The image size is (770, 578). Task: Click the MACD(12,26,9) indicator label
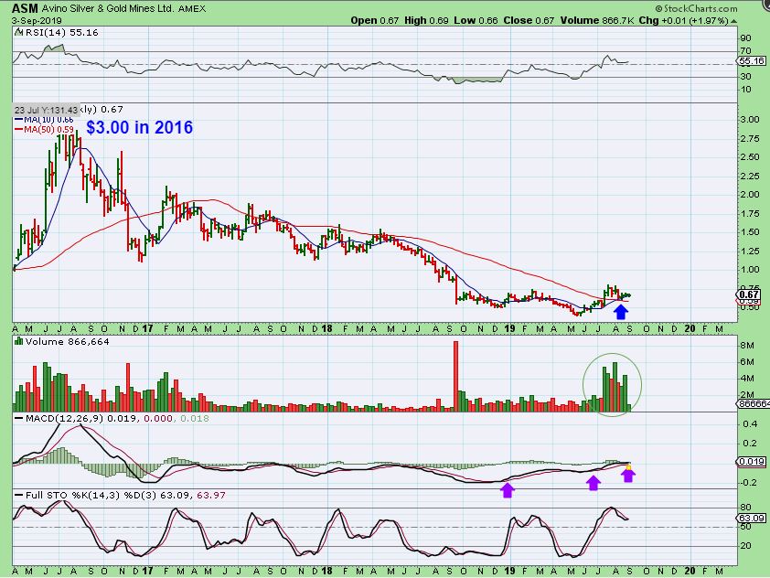(64, 418)
